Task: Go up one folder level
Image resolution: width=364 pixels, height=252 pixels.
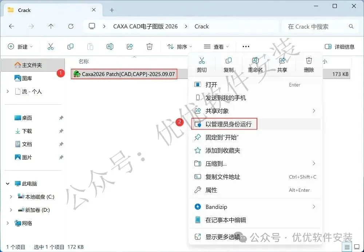Action: pos(51,26)
